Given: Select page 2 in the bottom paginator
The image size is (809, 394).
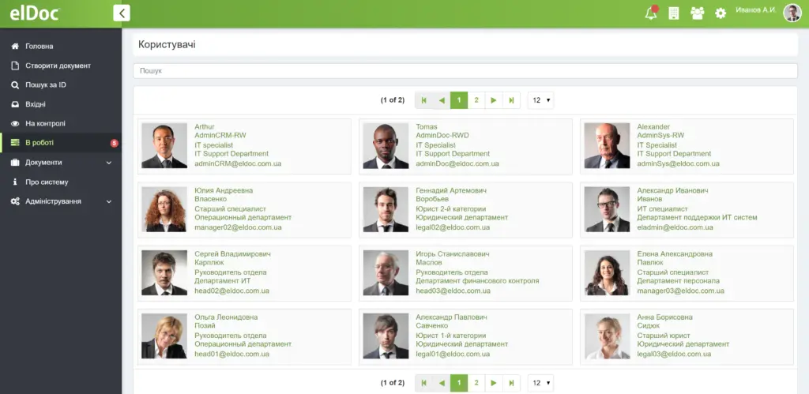Looking at the screenshot, I should click(x=476, y=383).
